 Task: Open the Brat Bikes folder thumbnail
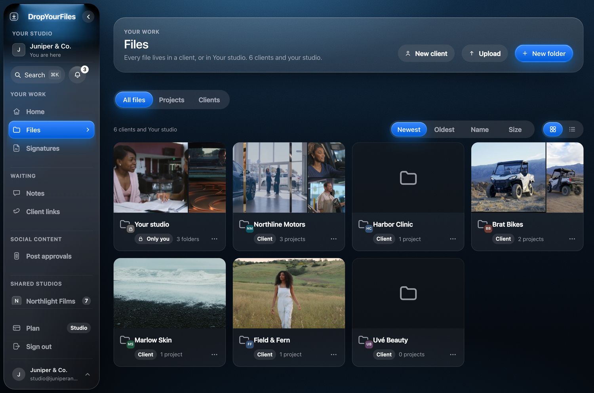(527, 178)
